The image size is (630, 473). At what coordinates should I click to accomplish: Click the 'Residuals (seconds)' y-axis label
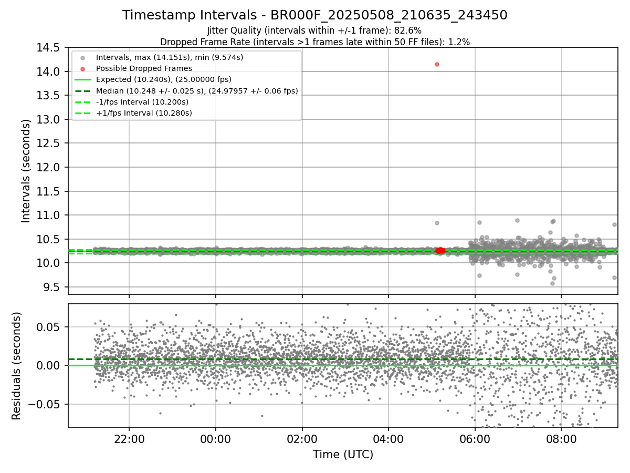pos(17,366)
